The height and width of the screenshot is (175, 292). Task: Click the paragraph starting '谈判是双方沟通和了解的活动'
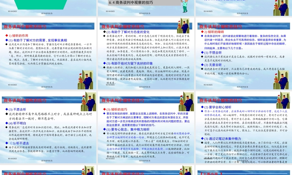pyautogui.click(x=50, y=54)
